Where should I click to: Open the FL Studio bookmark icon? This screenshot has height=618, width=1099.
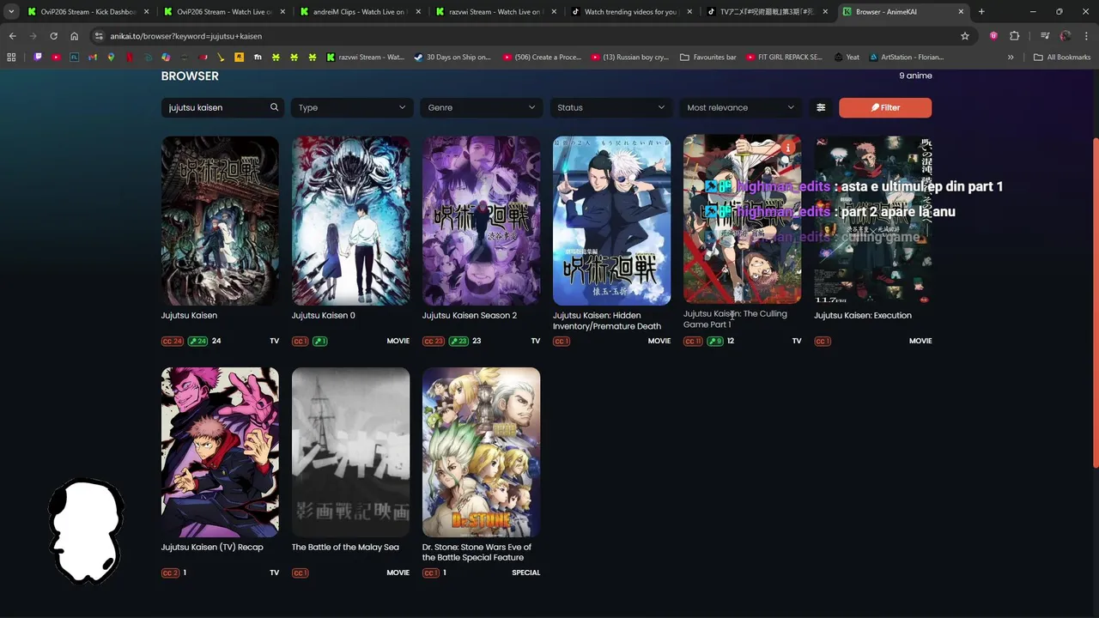coord(75,58)
